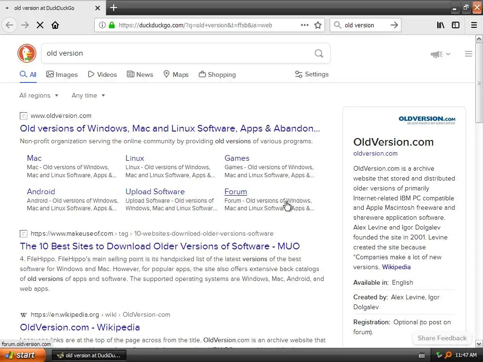The image size is (483, 362).
Task: Click magnifier icon in browser search box
Action: [x=338, y=25]
